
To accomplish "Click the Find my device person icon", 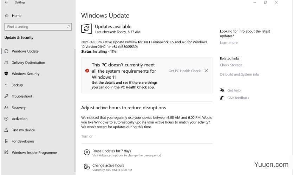I will (x=6, y=130).
